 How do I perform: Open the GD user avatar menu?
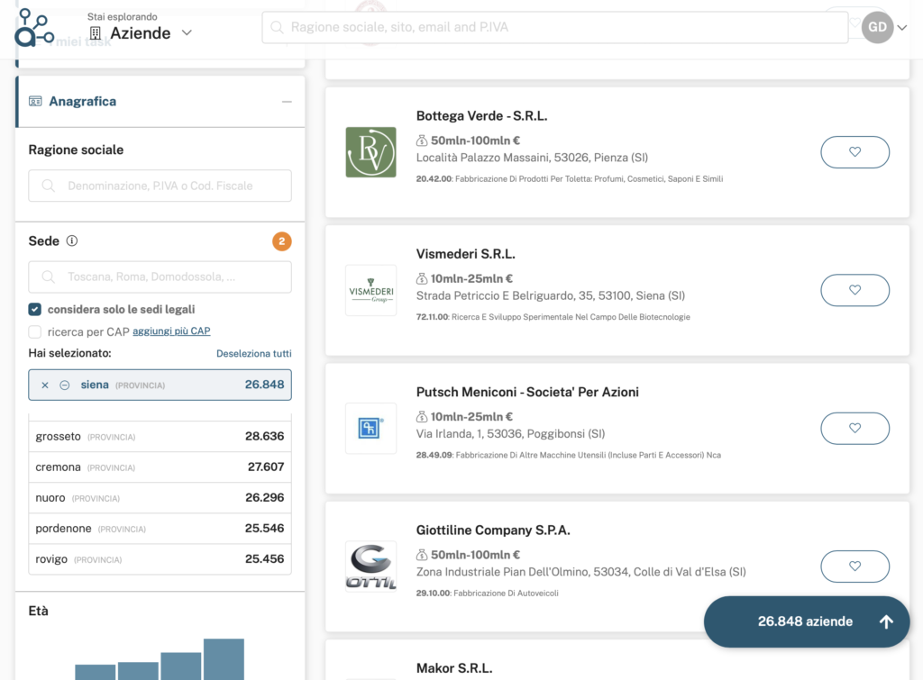(877, 27)
